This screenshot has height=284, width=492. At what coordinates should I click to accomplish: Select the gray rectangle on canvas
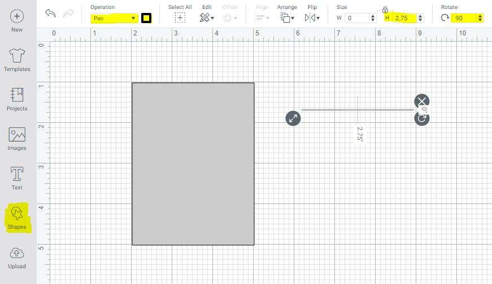(x=193, y=164)
